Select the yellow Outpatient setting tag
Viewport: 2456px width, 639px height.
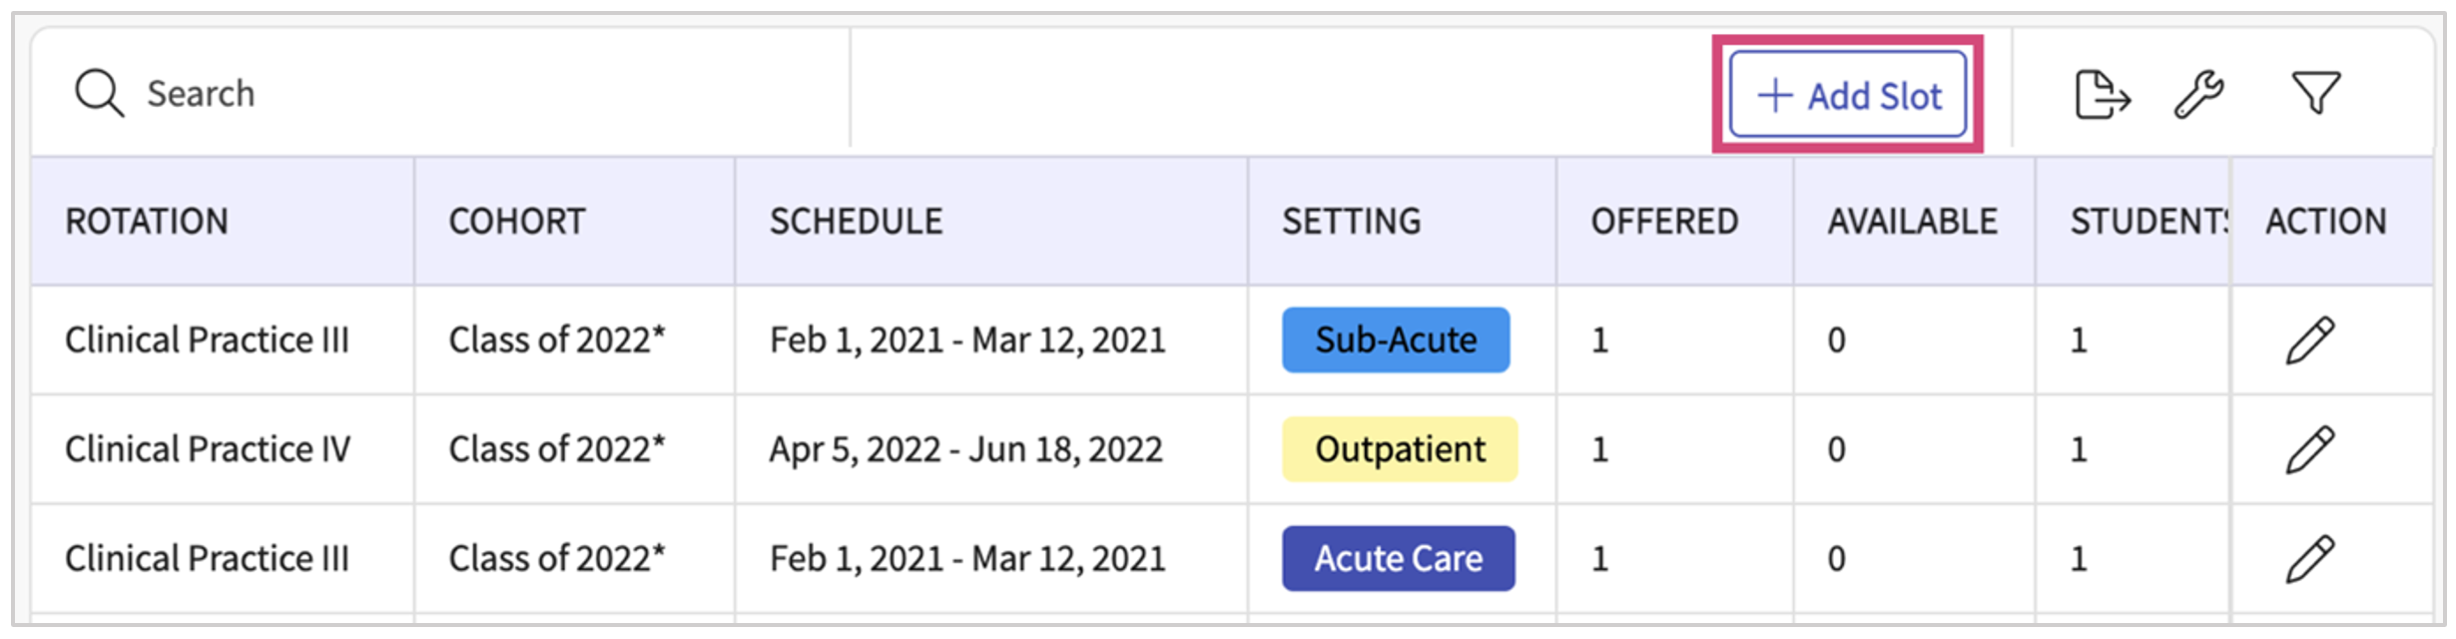tap(1400, 449)
